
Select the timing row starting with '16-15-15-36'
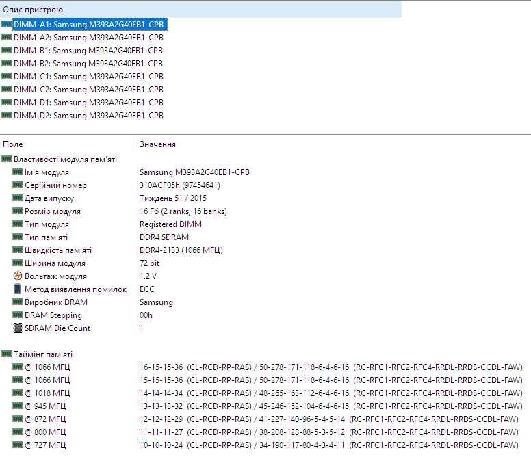pyautogui.click(x=331, y=367)
